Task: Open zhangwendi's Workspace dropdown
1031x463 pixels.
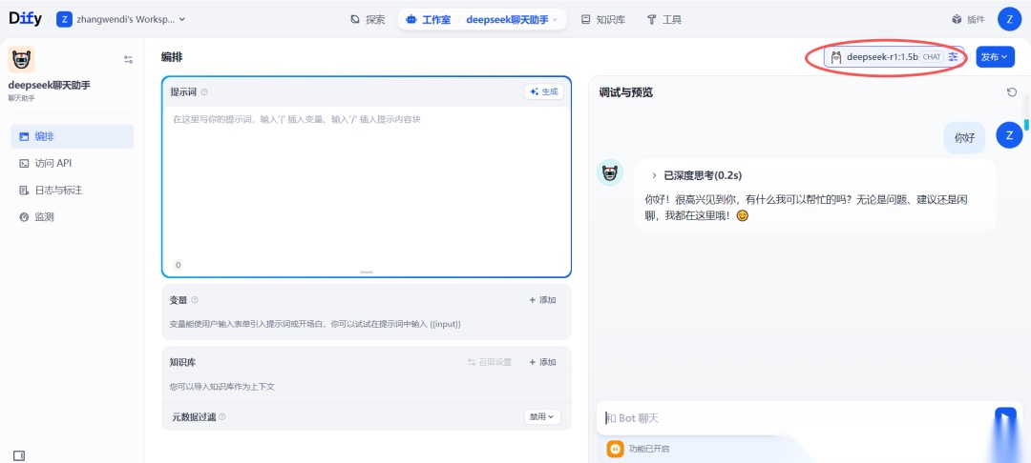Action: (121, 19)
